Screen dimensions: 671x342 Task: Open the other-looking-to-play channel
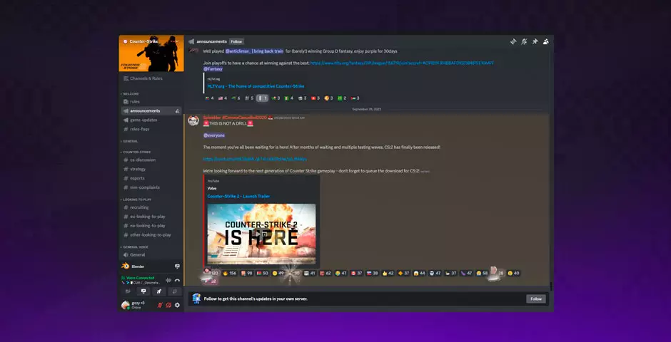151,235
